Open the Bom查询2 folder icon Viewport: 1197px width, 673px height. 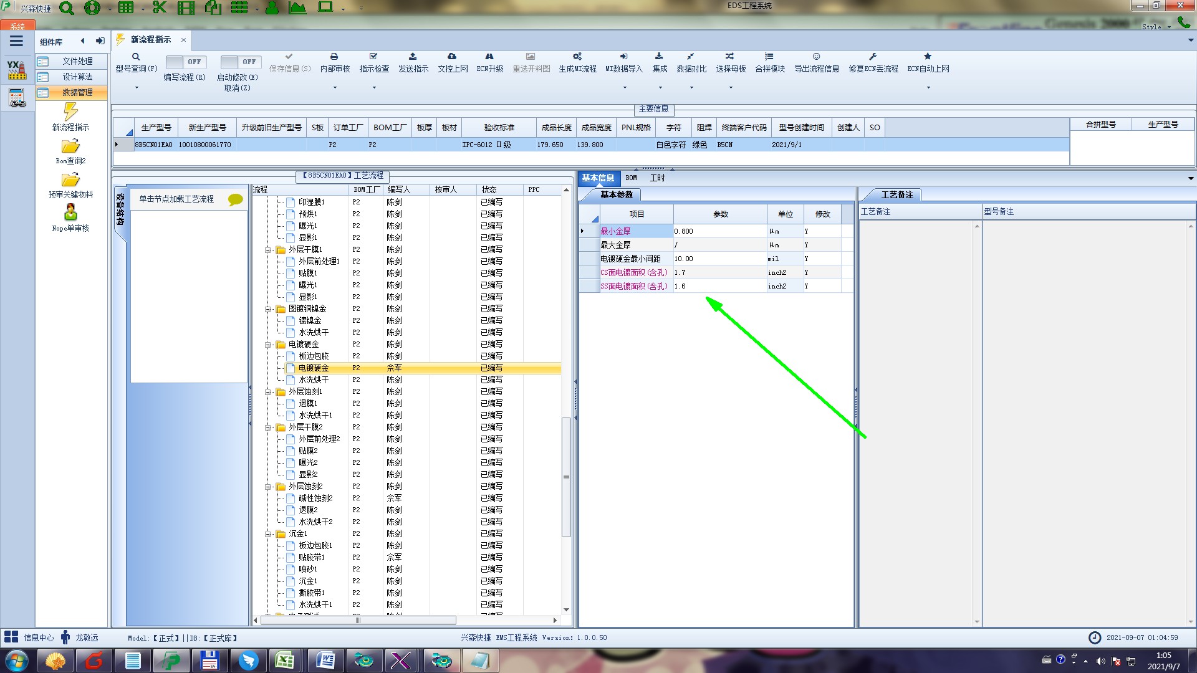(x=70, y=146)
